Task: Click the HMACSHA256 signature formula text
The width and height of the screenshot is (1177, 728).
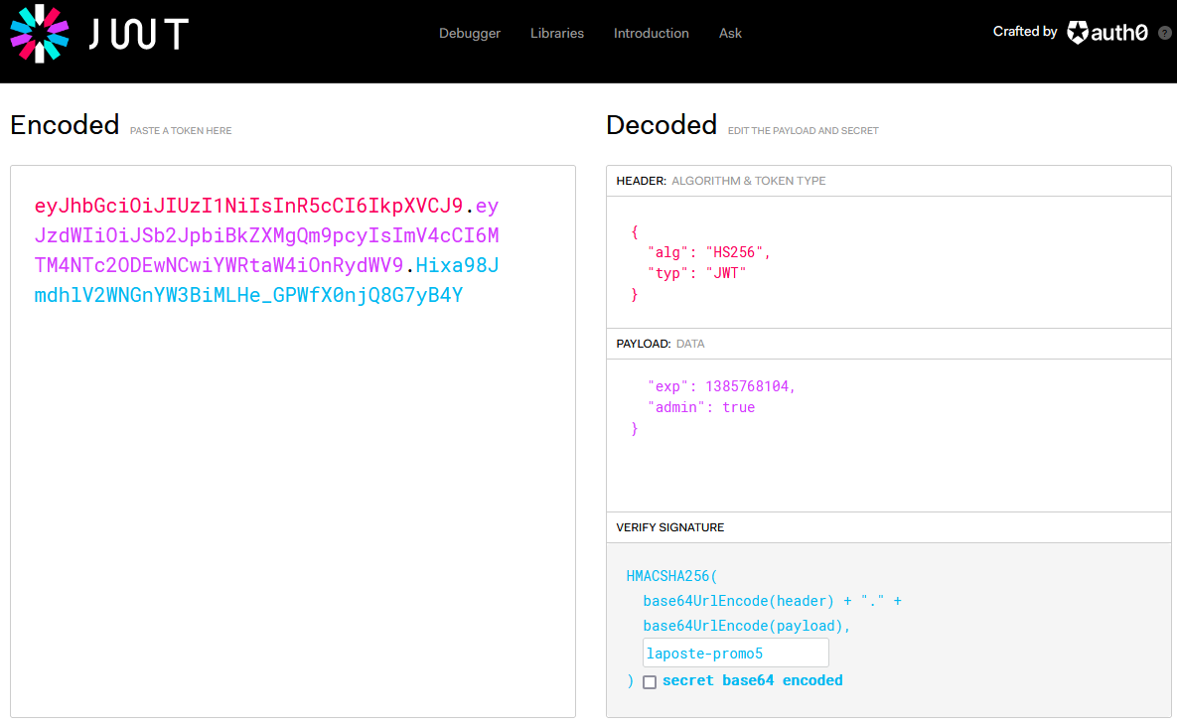Action: 670,575
